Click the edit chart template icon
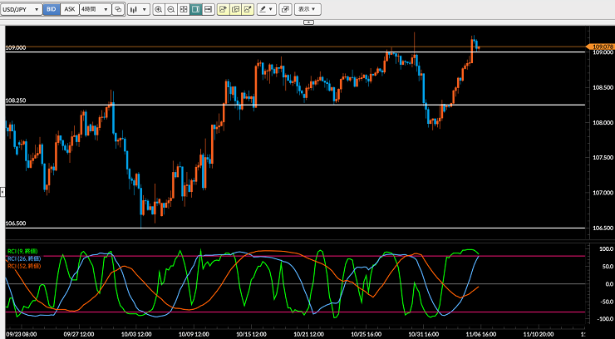The image size is (615, 339). (248, 9)
